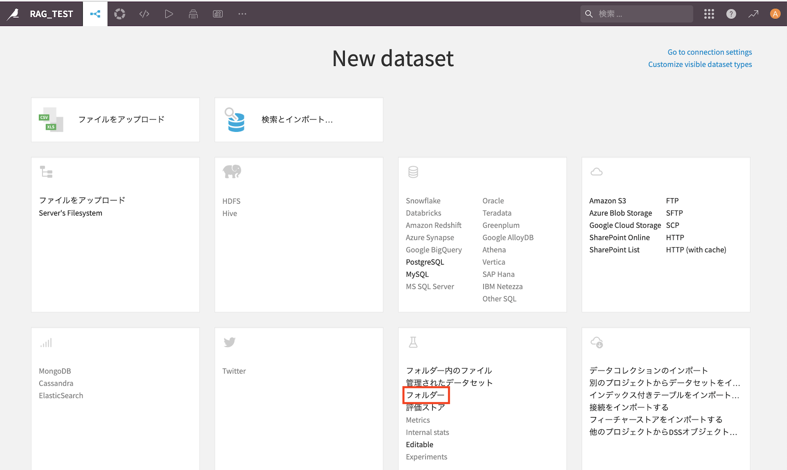Select Athena dataset type

(x=494, y=250)
